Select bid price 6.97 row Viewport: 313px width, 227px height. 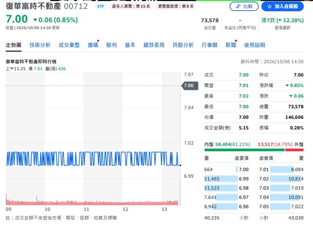point(227,197)
